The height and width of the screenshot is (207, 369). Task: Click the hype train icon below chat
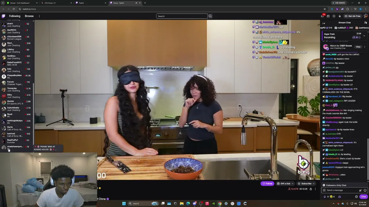tap(339, 197)
